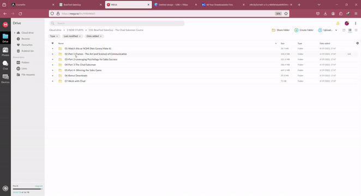
Task: Open the notifications bell icon
Action: click(x=338, y=23)
